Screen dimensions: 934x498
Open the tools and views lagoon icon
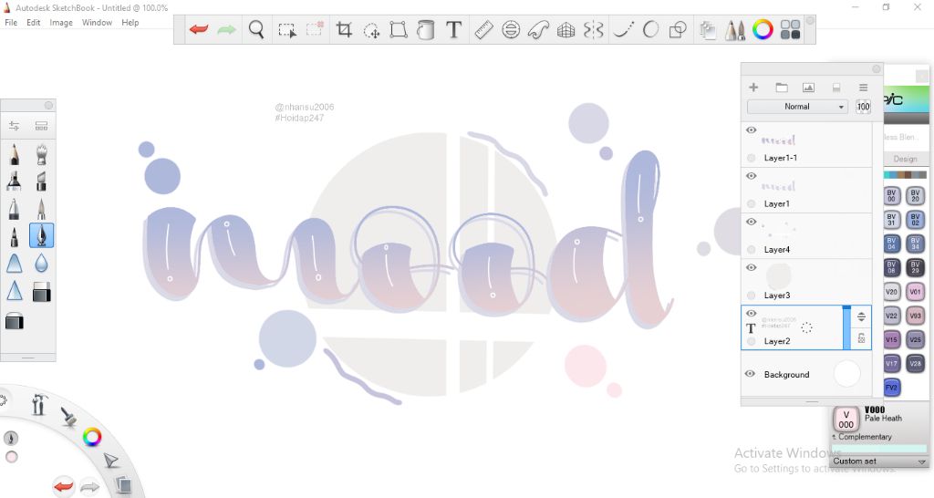coord(39,404)
